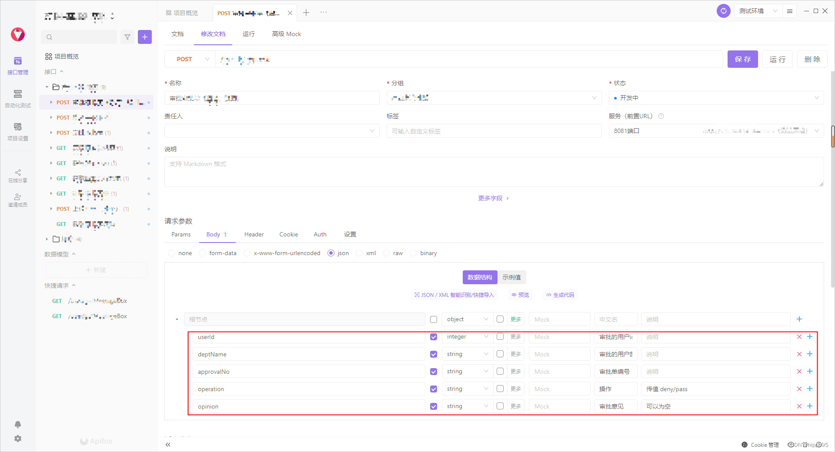Toggle required checkbox for approvalNo
Image resolution: width=835 pixels, height=452 pixels.
coord(434,372)
